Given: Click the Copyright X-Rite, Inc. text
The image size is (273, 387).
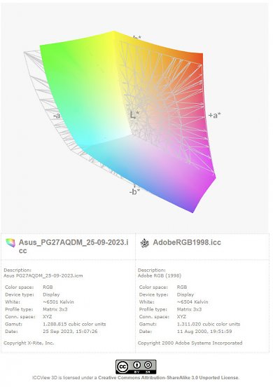Looking at the screenshot, I should 29,343.
